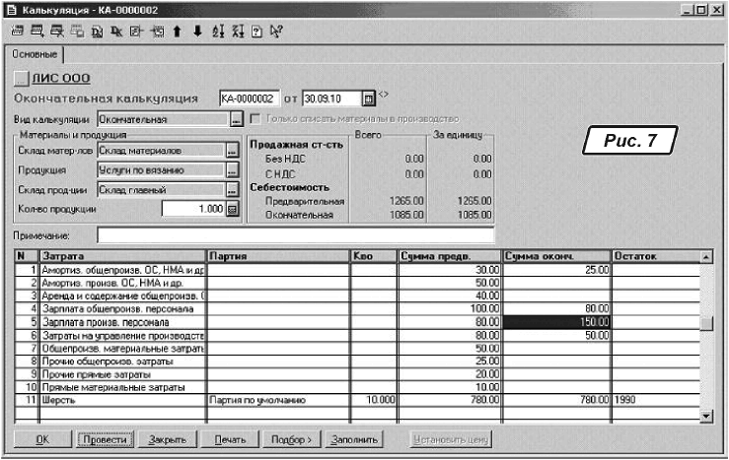The image size is (729, 460).
Task: Open the calendar picker next to the date
Action: pos(368,99)
